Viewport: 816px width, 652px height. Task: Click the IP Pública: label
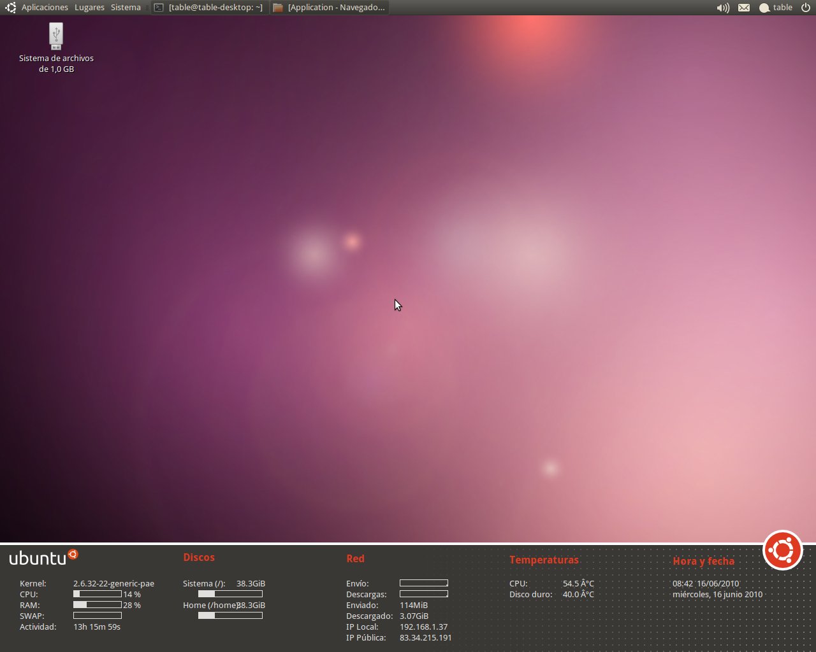coord(366,637)
